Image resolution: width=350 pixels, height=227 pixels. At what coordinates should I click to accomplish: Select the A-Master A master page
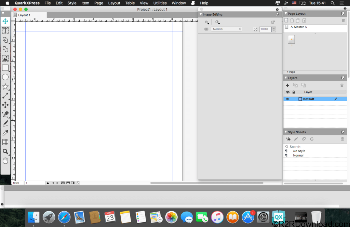pos(315,27)
